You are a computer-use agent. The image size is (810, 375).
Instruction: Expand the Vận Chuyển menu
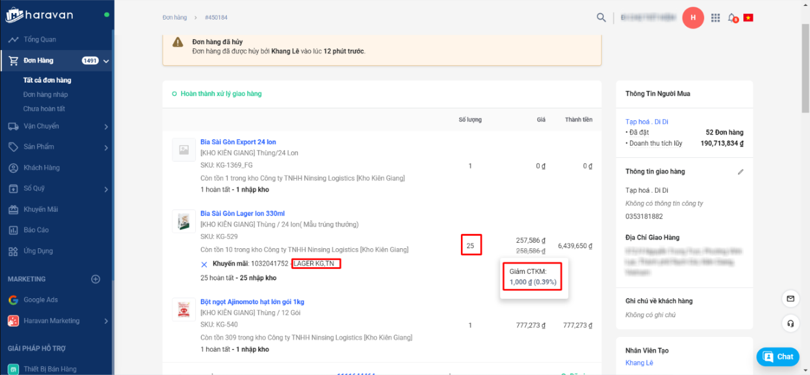pos(106,127)
